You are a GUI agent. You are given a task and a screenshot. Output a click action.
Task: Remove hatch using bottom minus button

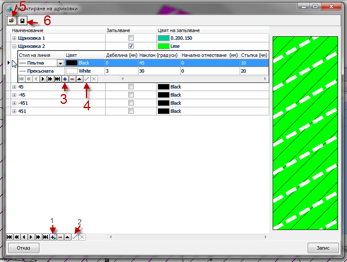pos(60,237)
